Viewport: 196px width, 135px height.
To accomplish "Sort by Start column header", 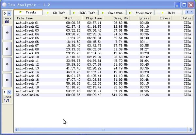I will coord(72,18).
